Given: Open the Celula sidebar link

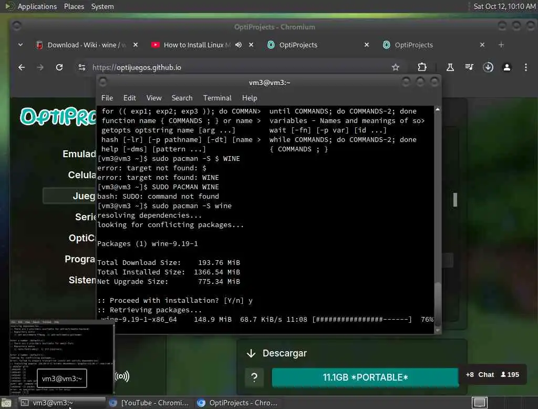Looking at the screenshot, I should [x=82, y=175].
